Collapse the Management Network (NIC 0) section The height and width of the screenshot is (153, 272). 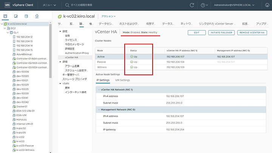pos(99,110)
